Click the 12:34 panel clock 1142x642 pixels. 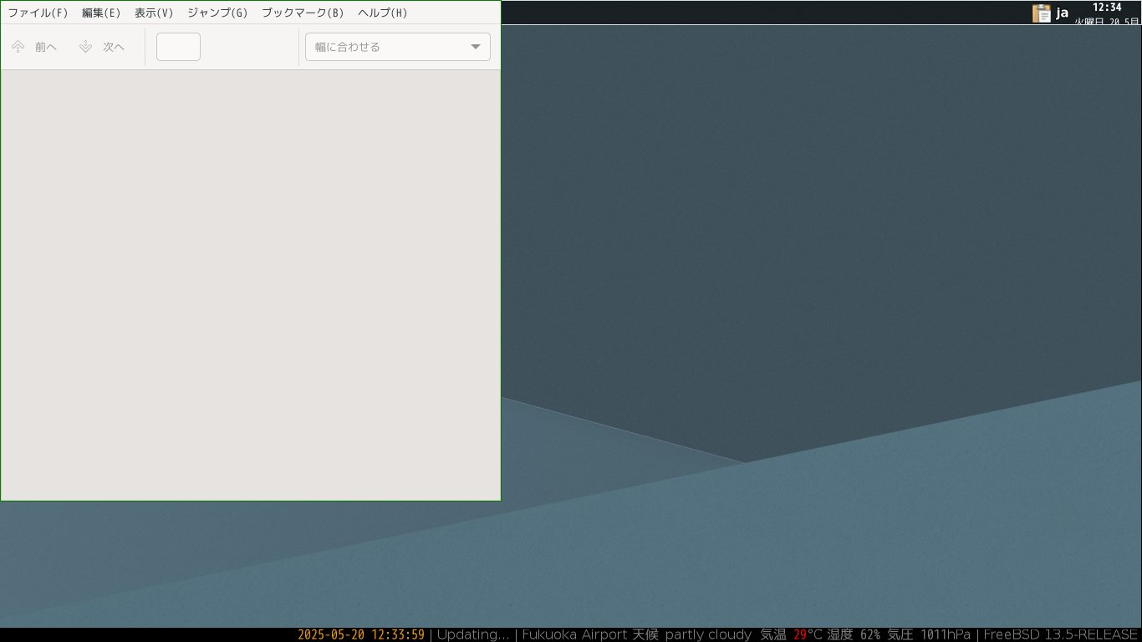tap(1107, 7)
